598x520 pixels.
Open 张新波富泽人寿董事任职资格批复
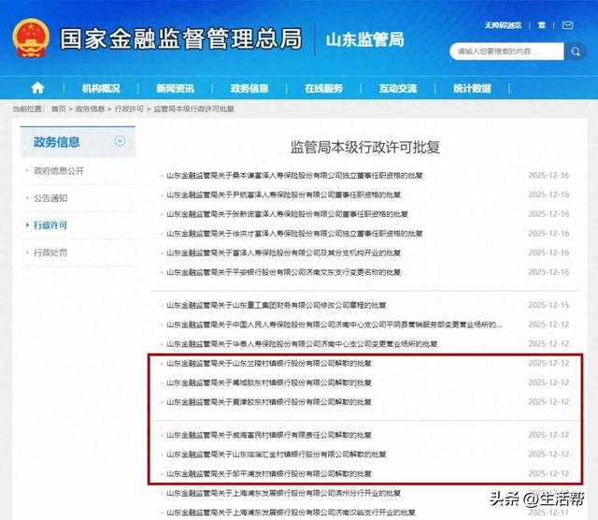(287, 214)
